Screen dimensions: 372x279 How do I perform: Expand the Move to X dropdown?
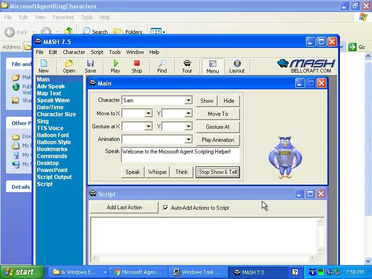coord(148,113)
